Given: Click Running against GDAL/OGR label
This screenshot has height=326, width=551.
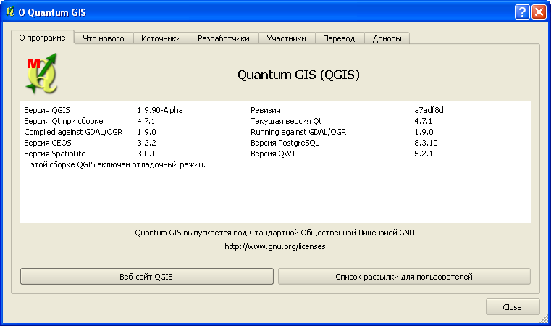Looking at the screenshot, I should (298, 133).
